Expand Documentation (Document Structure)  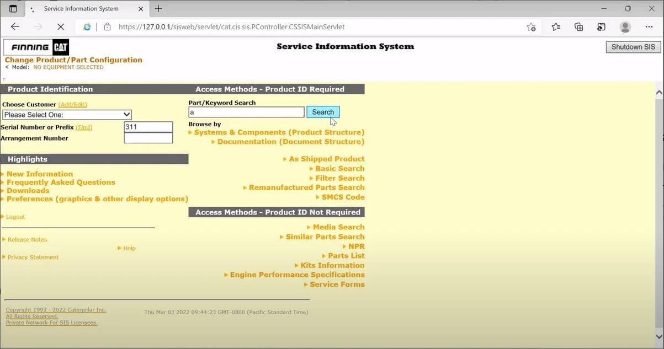[x=290, y=142]
